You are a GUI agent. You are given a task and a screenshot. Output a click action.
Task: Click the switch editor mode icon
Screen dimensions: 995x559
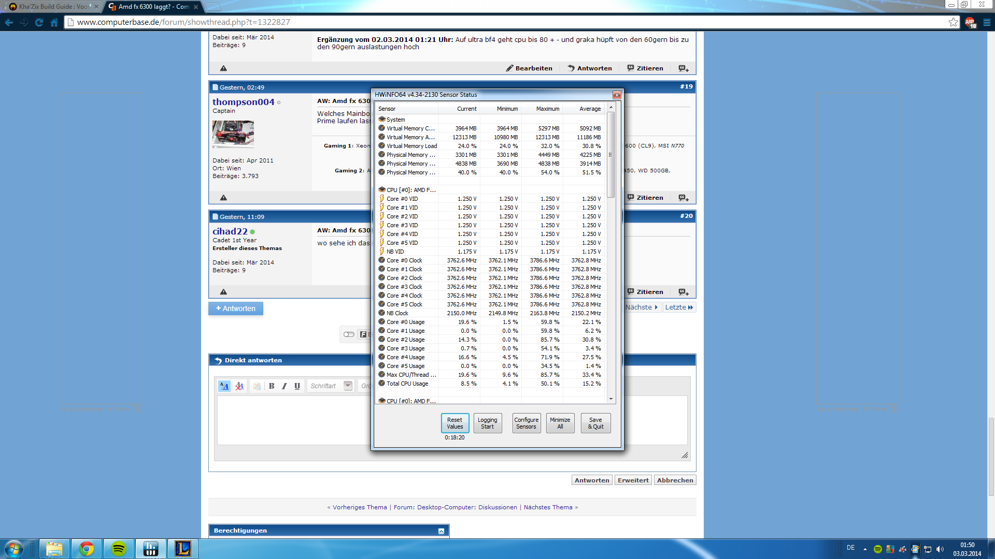[x=224, y=386]
